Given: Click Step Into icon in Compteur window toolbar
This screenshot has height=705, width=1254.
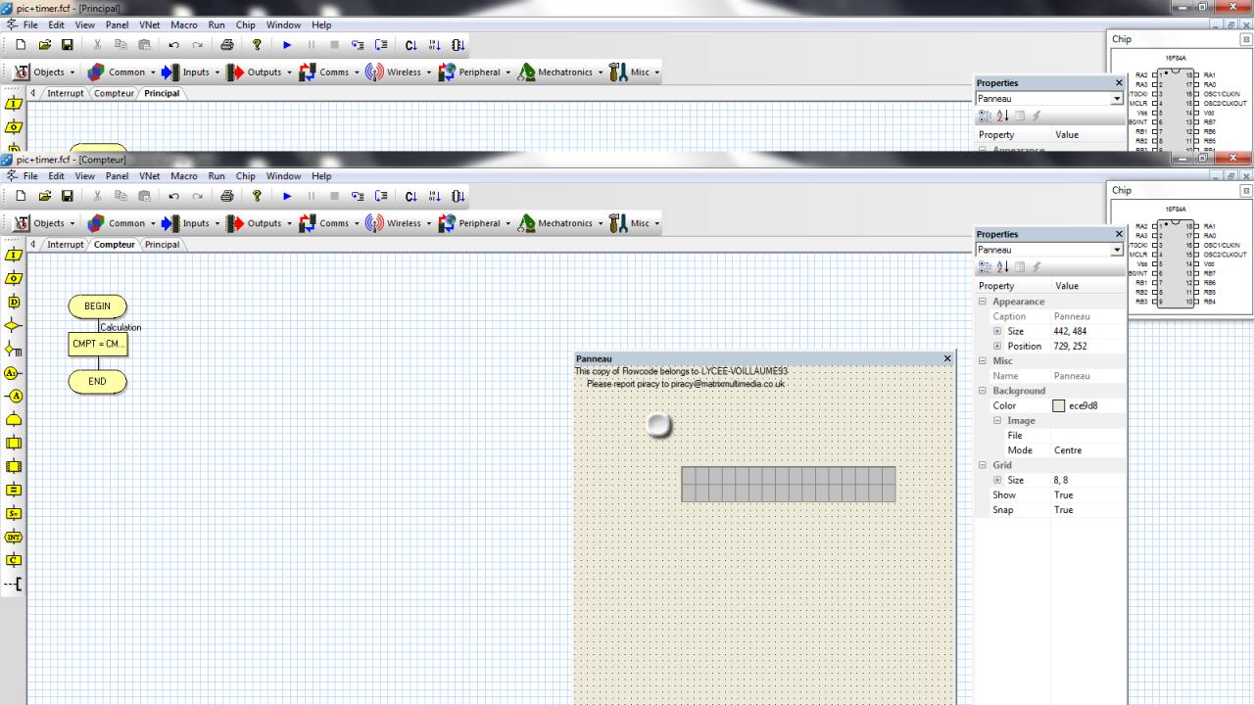Looking at the screenshot, I should point(359,196).
